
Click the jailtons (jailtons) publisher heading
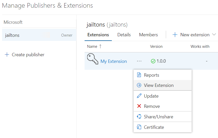pyautogui.click(x=107, y=25)
